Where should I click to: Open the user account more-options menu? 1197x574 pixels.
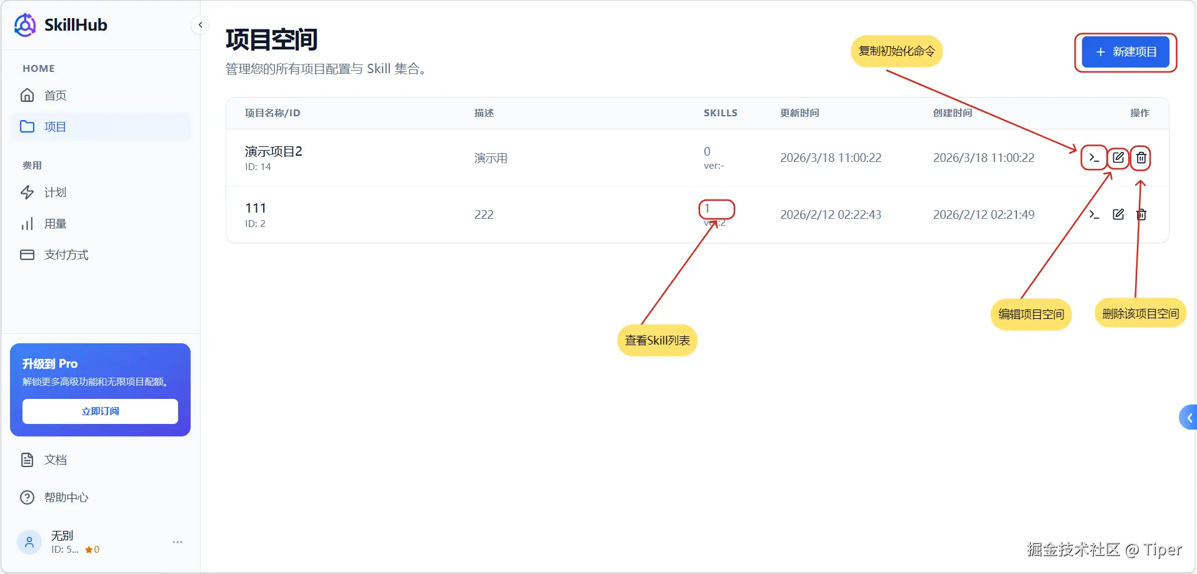(x=178, y=542)
